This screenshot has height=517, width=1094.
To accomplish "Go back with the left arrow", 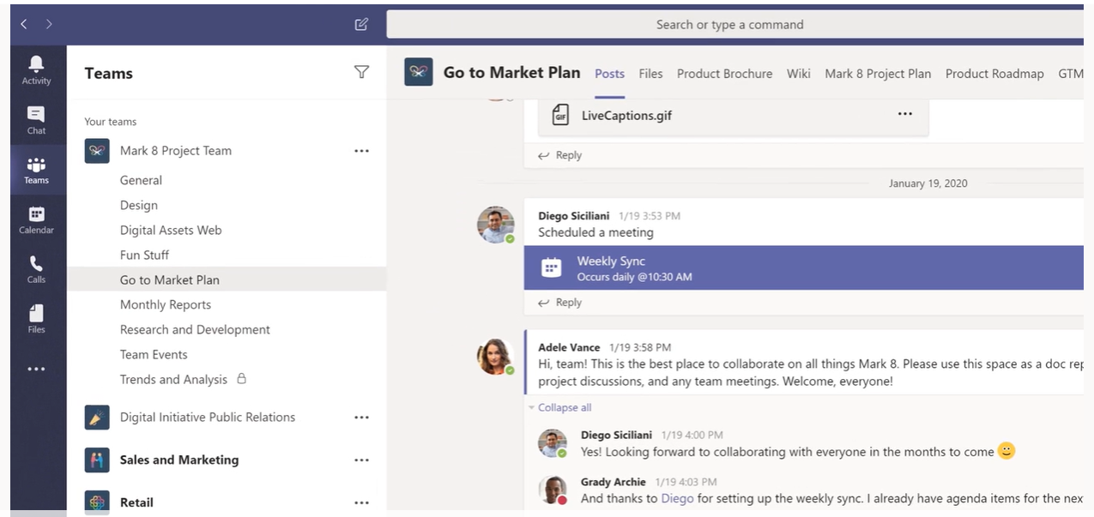I will tap(24, 24).
